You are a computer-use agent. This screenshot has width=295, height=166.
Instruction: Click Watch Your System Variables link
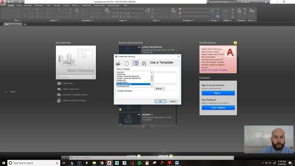pos(214,70)
